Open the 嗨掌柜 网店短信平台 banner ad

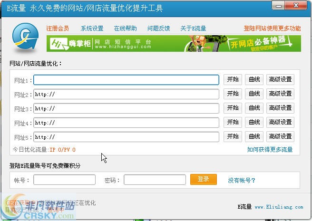coord(174,44)
